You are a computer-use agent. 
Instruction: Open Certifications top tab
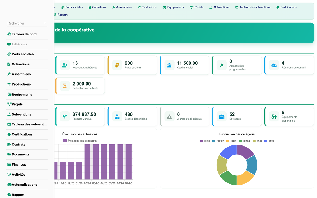coord(286,7)
